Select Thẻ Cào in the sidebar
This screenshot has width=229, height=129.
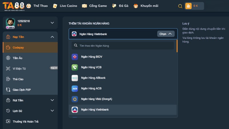30,79
